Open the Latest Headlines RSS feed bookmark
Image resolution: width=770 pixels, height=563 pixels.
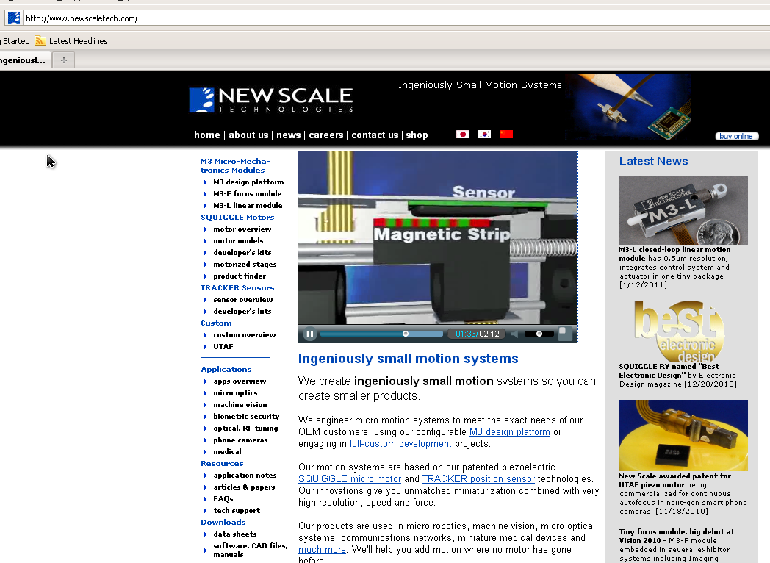tap(71, 41)
